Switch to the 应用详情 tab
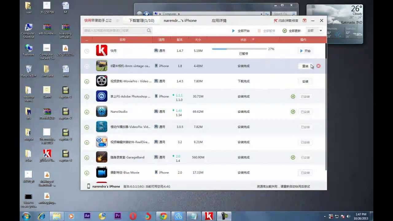This screenshot has height=221, width=393. click(x=219, y=21)
